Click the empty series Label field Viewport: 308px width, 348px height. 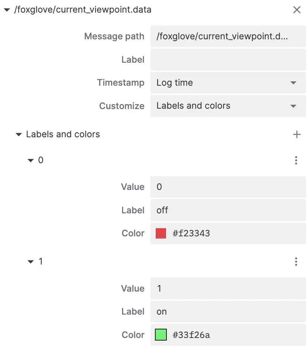coord(228,60)
